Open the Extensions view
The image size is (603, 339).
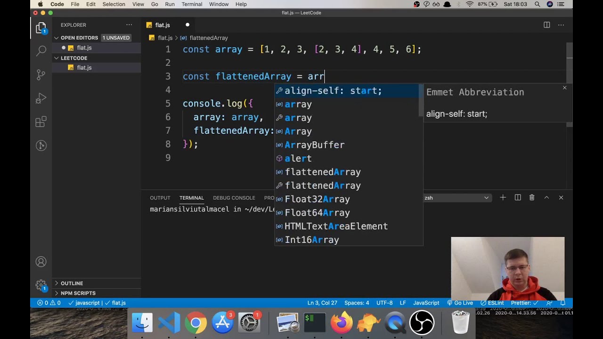(x=41, y=122)
